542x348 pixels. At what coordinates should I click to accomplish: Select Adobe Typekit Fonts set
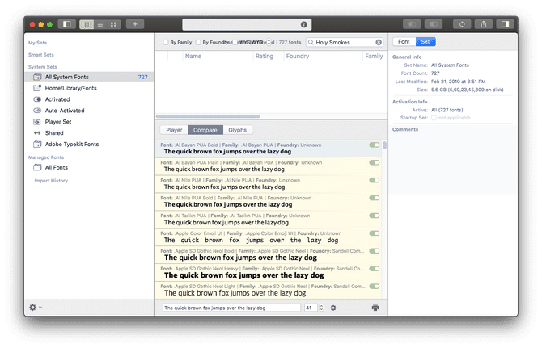pyautogui.click(x=90, y=145)
